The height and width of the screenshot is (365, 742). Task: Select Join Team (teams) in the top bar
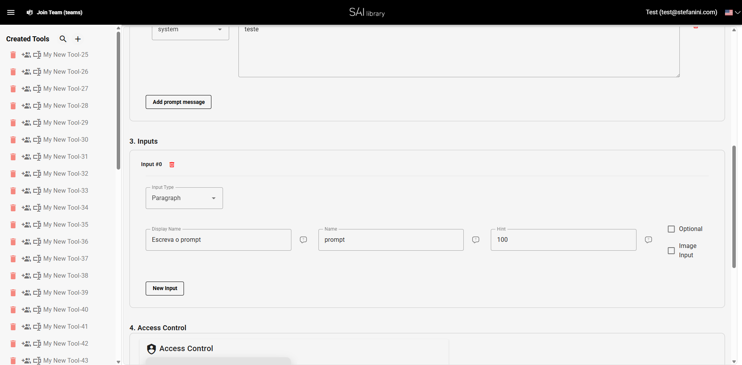[x=54, y=12]
